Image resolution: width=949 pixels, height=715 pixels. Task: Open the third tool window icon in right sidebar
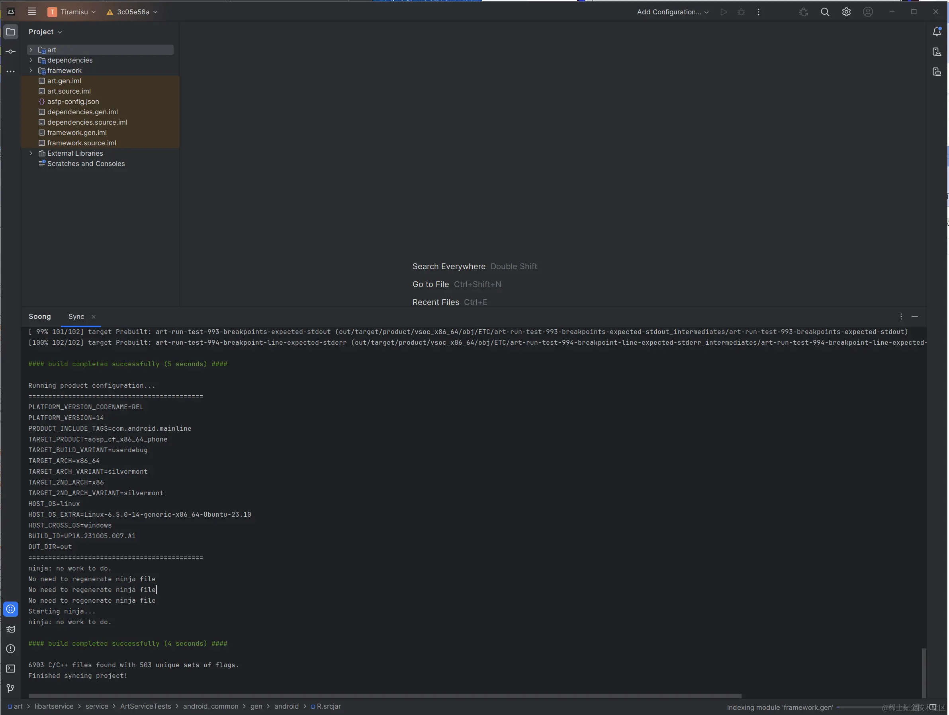click(937, 72)
